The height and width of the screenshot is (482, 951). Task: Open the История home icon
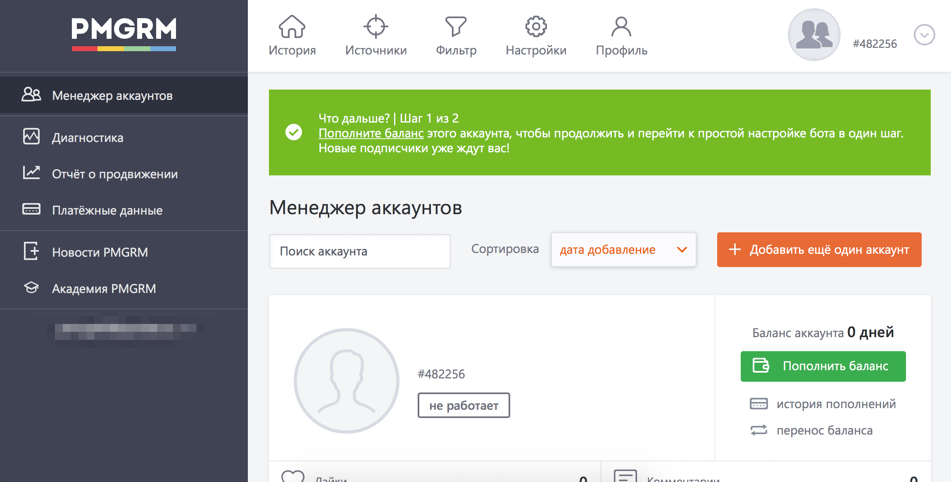(x=292, y=27)
